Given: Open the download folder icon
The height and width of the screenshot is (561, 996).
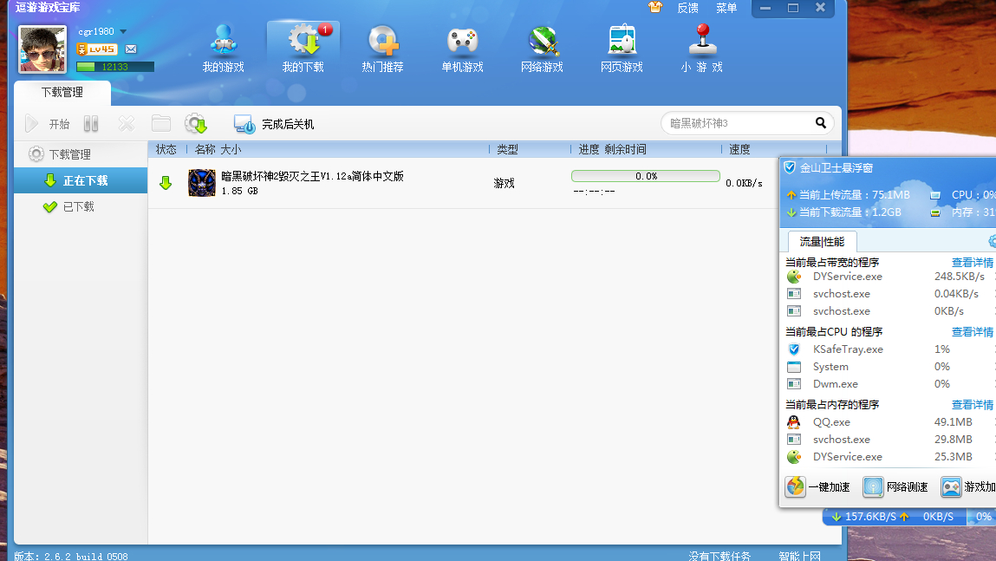Looking at the screenshot, I should click(x=160, y=123).
